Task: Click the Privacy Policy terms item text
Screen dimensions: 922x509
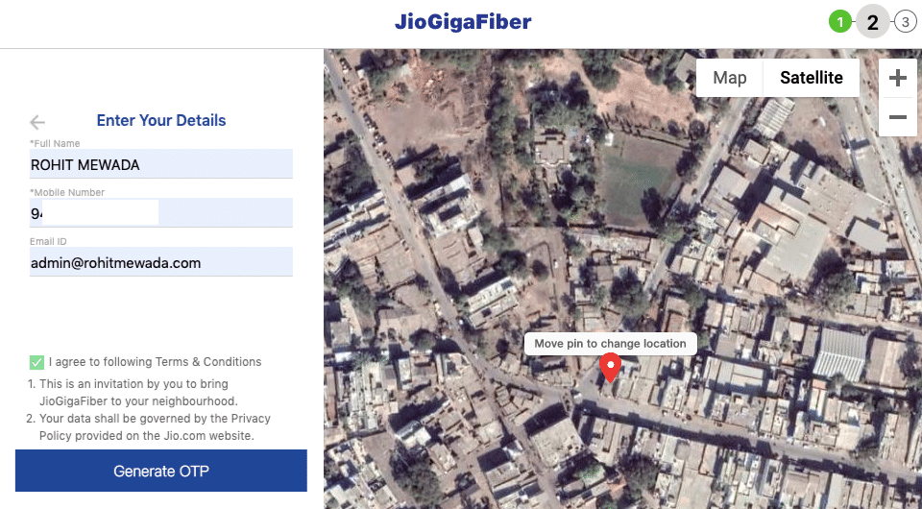Action: [156, 427]
